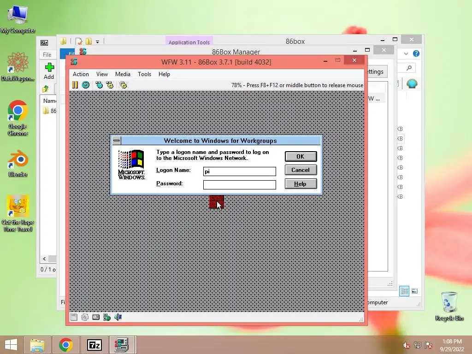472x354 pixels.
Task: Open My Computer desktop icon
Action: tap(18, 19)
